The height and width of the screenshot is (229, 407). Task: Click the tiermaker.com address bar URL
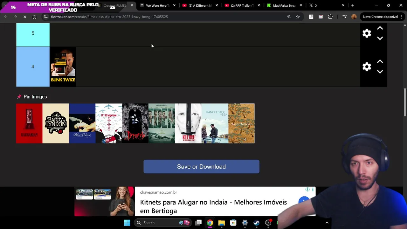click(x=109, y=17)
